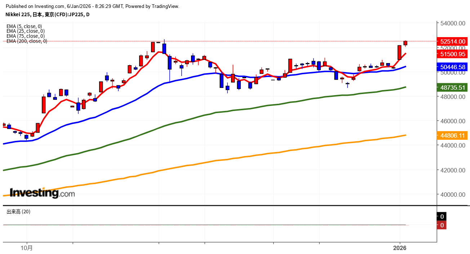Expand the 出来高 (20) volume indicator label
The height and width of the screenshot is (254, 470).
(x=18, y=212)
